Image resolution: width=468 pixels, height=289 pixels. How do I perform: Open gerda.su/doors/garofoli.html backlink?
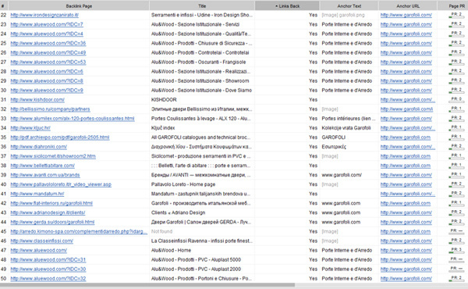point(52,222)
